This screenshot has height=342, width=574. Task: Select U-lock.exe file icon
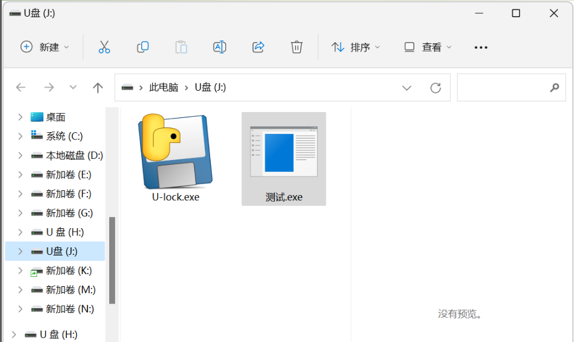pos(175,151)
